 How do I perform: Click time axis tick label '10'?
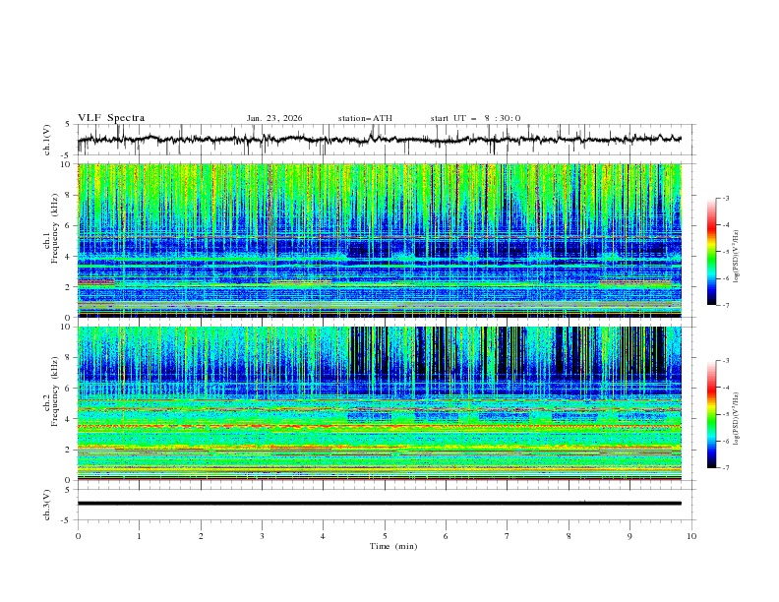coord(691,536)
